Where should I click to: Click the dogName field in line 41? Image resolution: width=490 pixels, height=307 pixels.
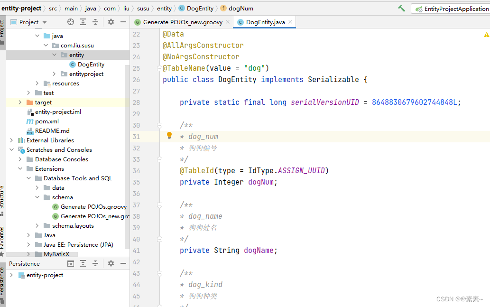click(259, 251)
